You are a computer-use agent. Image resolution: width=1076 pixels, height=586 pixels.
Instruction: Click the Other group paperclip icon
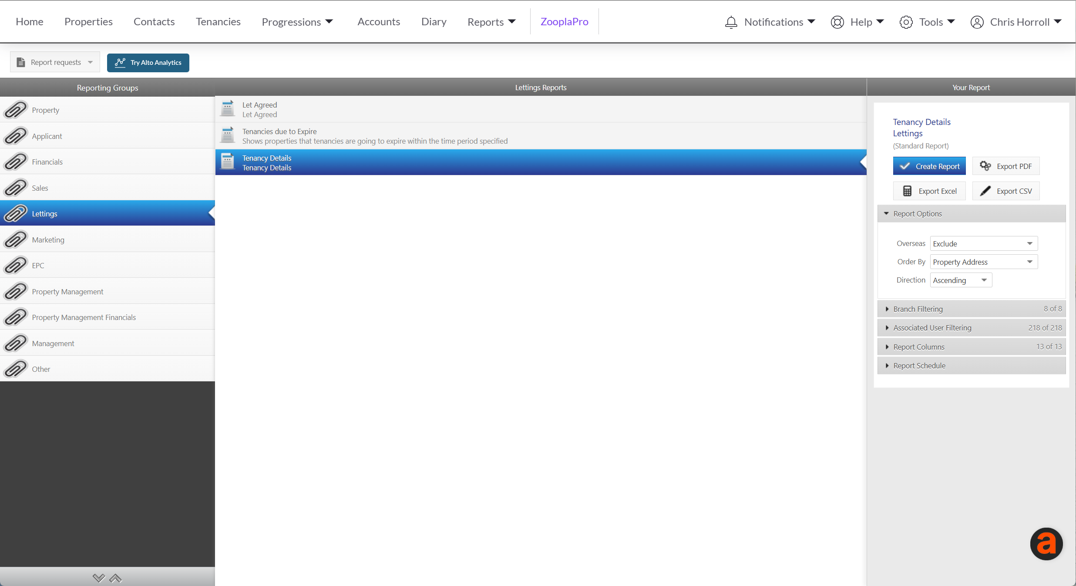pos(16,369)
